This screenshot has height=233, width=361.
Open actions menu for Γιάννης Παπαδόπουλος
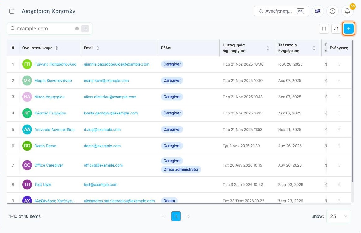click(x=339, y=64)
